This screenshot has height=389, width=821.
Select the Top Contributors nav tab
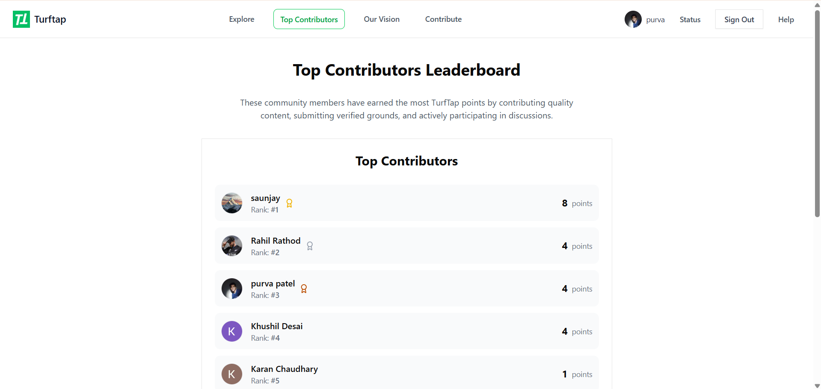[309, 19]
